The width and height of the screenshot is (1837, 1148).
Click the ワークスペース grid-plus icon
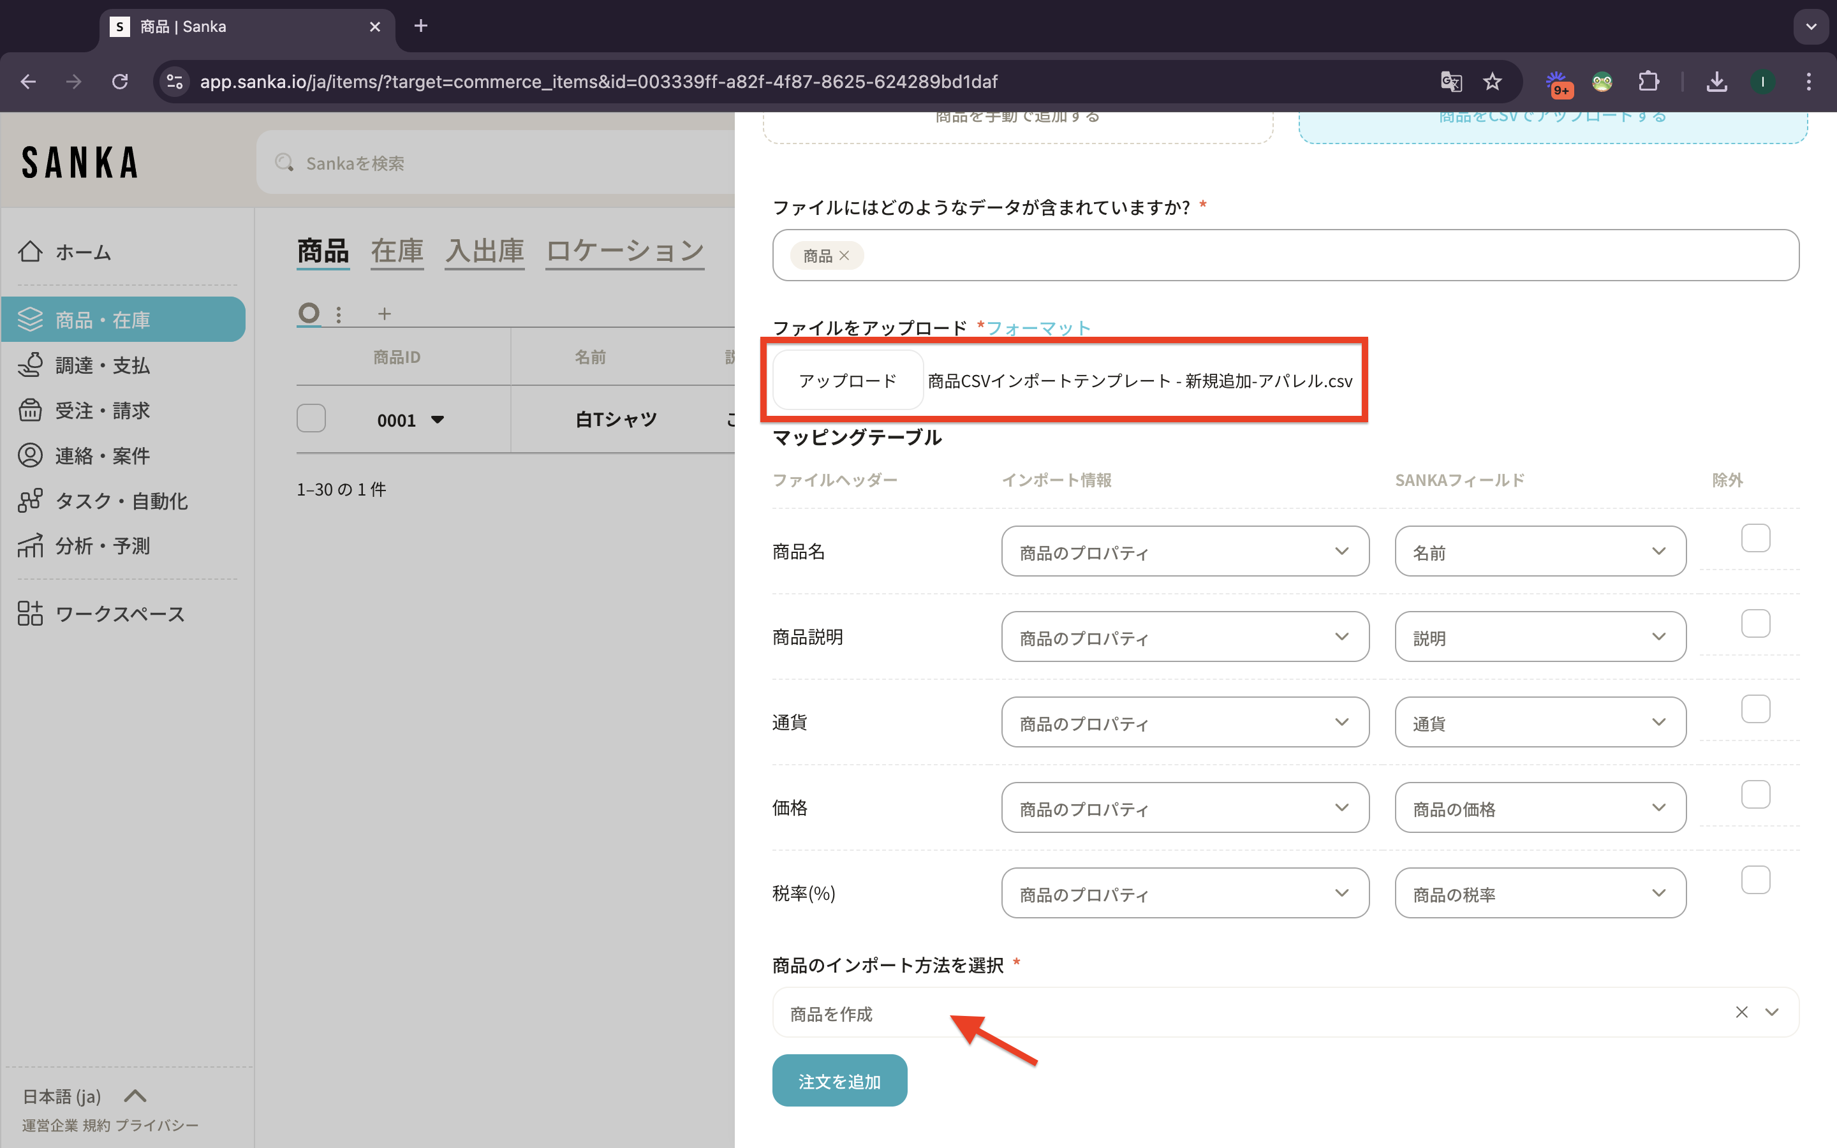tap(31, 614)
